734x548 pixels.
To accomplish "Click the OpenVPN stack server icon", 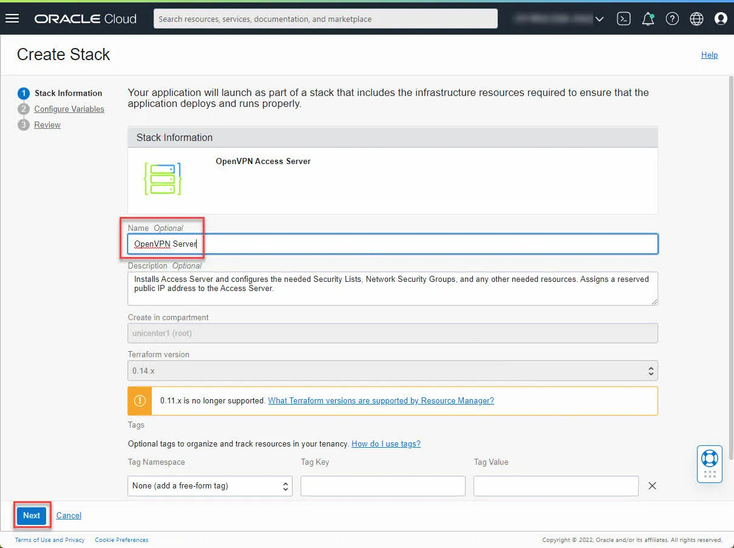I will (163, 179).
